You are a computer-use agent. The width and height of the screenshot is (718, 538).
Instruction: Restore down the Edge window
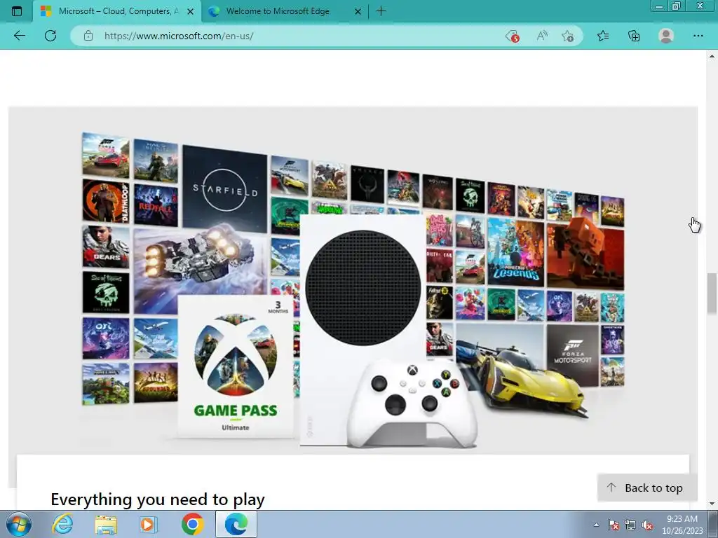click(x=677, y=6)
